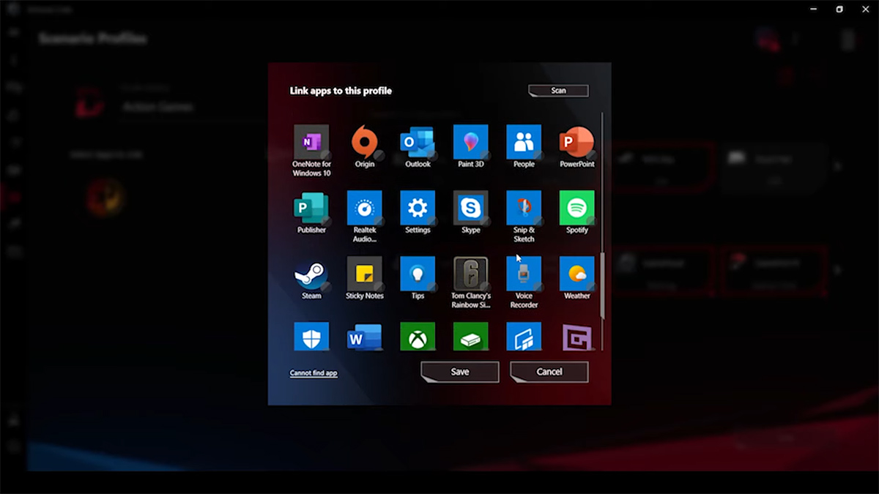Toggle Snip & Sketch for this profile
This screenshot has width=879, height=494.
point(523,209)
